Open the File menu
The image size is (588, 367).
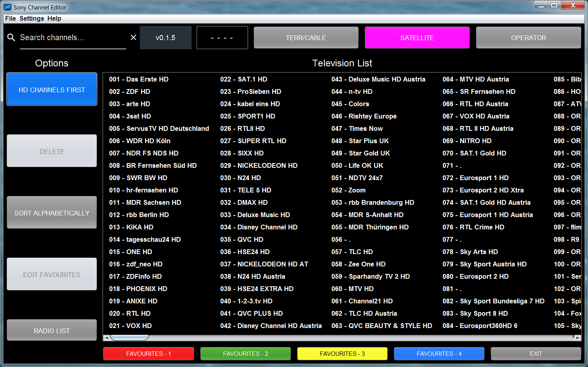[10, 18]
